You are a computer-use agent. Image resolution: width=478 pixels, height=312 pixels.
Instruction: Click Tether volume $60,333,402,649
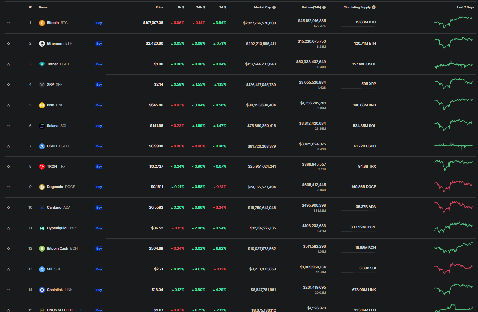(x=311, y=62)
